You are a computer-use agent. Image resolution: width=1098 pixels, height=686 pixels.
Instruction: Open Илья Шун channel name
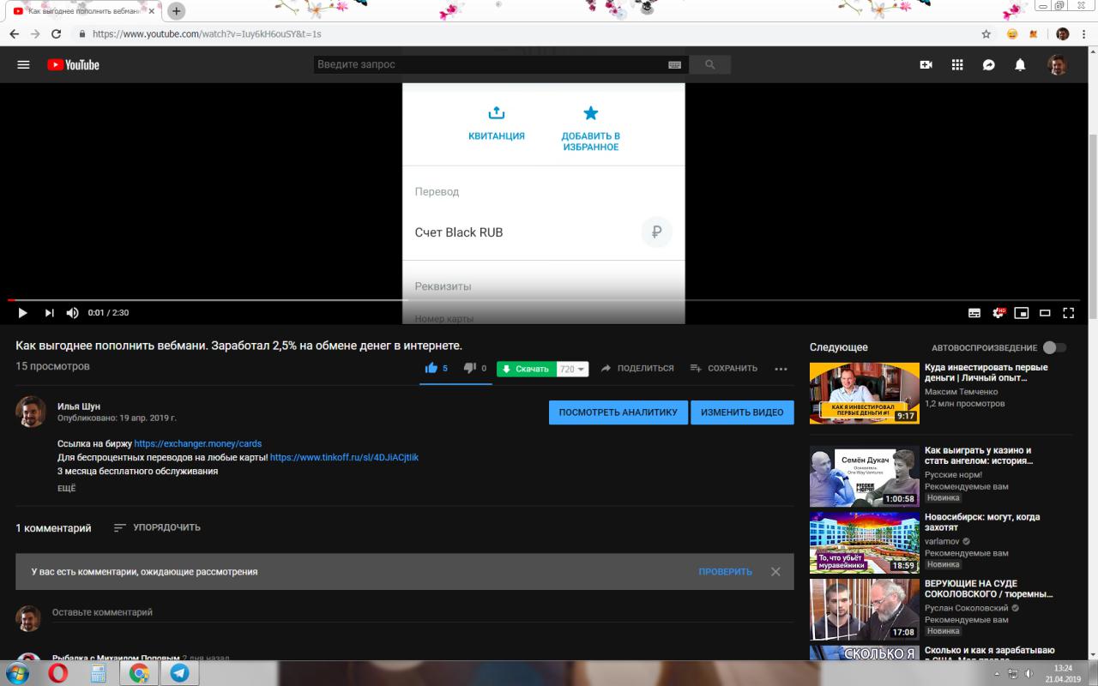[79, 406]
